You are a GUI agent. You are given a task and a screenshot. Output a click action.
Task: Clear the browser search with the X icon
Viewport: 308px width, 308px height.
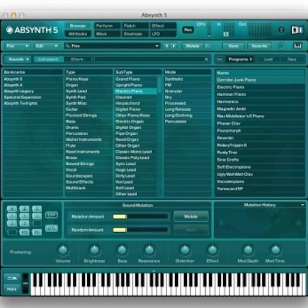(x=206, y=59)
